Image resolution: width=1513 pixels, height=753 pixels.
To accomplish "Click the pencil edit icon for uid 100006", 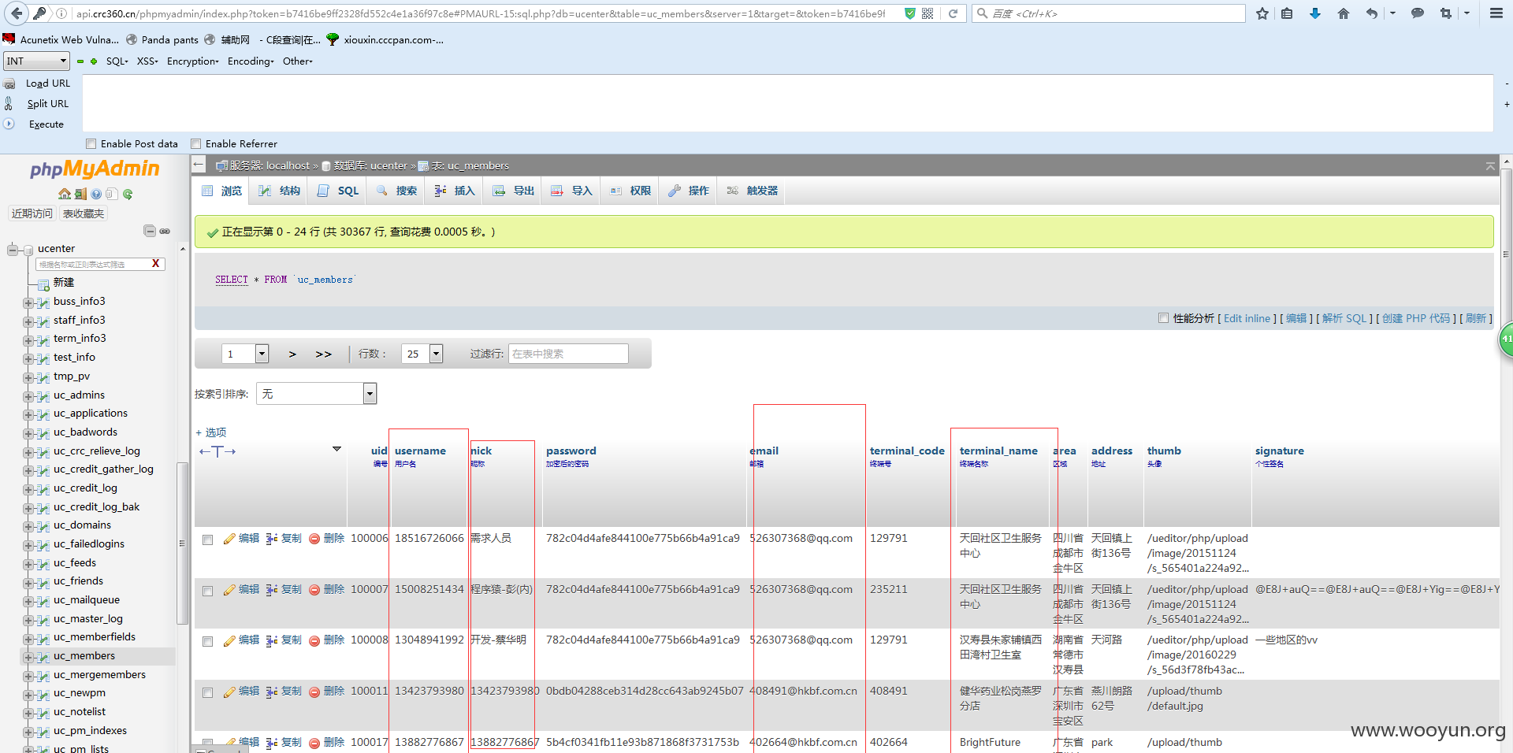I will (229, 539).
